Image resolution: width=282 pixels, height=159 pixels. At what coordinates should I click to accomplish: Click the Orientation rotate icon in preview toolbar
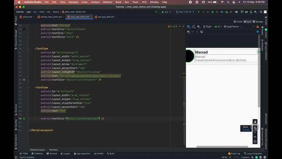pyautogui.click(x=193, y=26)
